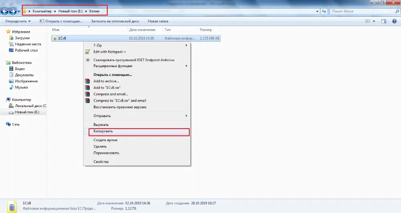The image size is (401, 213).
Task: Choose Add to "1Cv8.rar"
Action: 137,88
